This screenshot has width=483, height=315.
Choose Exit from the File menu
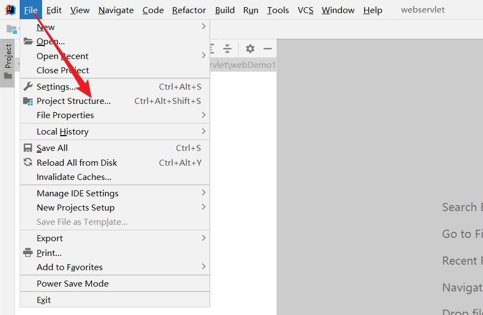tap(115, 300)
